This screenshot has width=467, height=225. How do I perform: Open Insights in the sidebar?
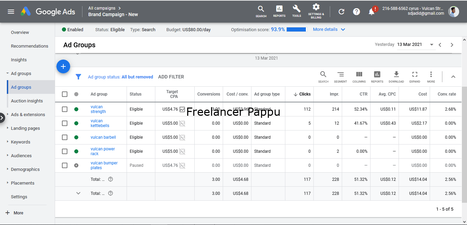pos(19,60)
